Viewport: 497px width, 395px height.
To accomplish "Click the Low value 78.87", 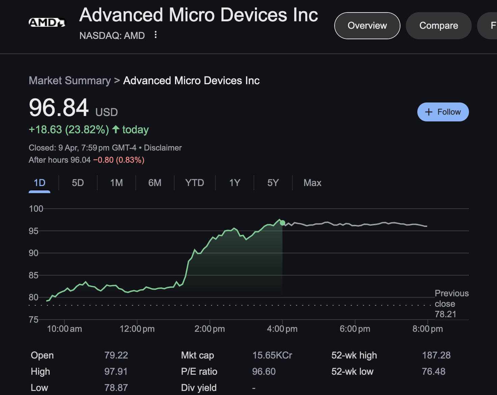I will (116, 388).
